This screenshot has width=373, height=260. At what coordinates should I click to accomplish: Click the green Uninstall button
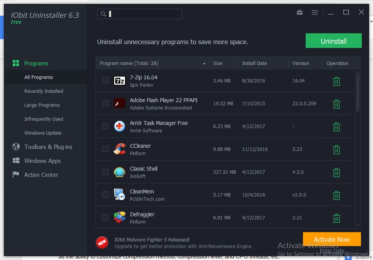333,41
